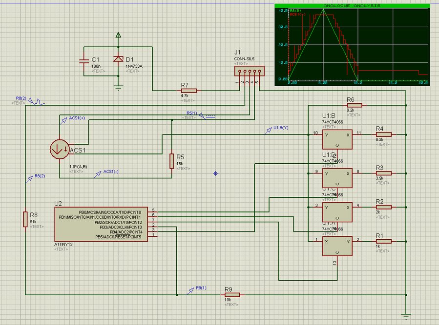Select the U1:B 74HCT4066 switch
Image resolution: width=439 pixels, height=325 pixels.
[x=337, y=139]
